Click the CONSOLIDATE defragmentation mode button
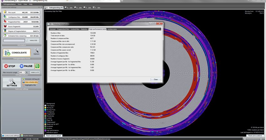 17,53
